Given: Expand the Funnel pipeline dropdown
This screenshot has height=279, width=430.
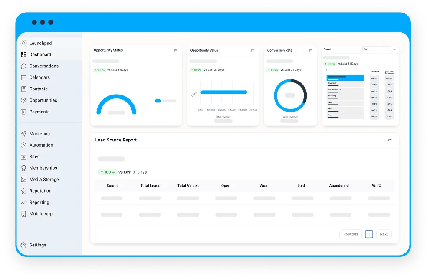Looking at the screenshot, I should pyautogui.click(x=377, y=49).
